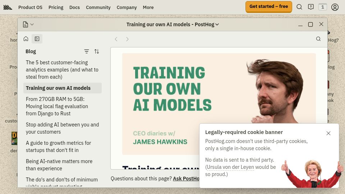Image resolution: width=345 pixels, height=194 pixels.
Task: Open the help question-mark icon in top bar
Action: click(x=310, y=7)
